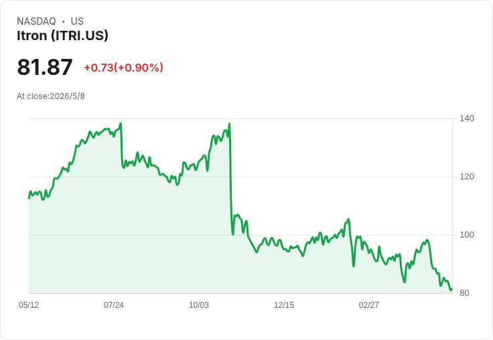Click the 140 price axis label
Viewport: 493px width, 340px height.
(x=467, y=118)
